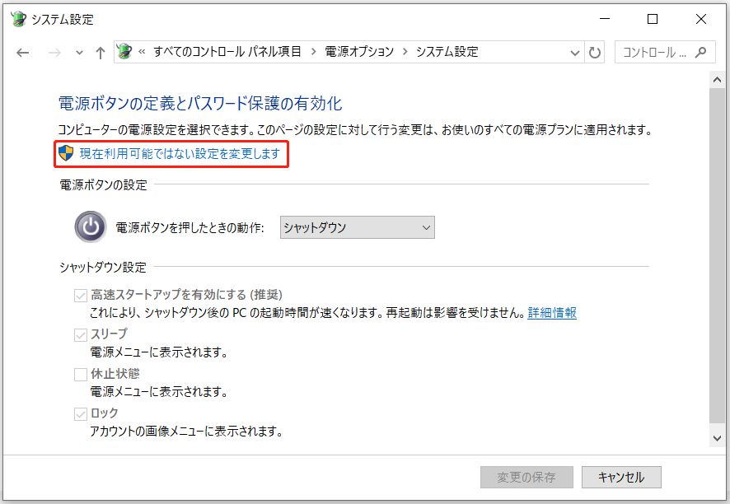This screenshot has height=504, width=730.
Task: Expand the address bar dropdown chevron
Action: pos(574,51)
